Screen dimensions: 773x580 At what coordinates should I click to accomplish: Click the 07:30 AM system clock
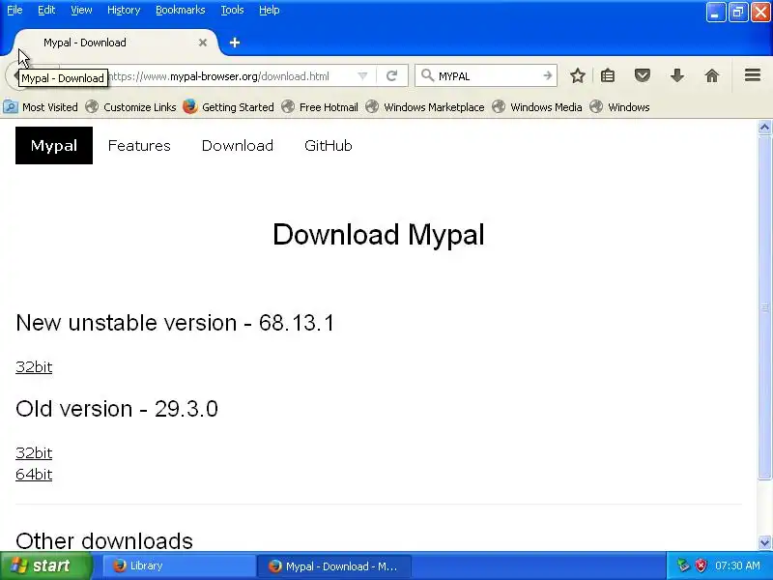[737, 565]
